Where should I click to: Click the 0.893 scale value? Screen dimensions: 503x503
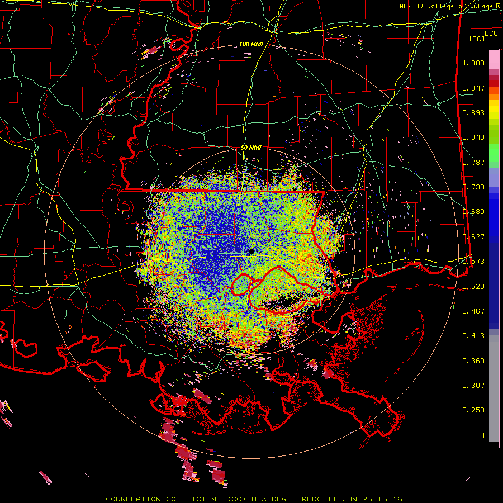point(473,112)
